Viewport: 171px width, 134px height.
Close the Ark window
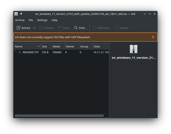pyautogui.click(x=155, y=14)
